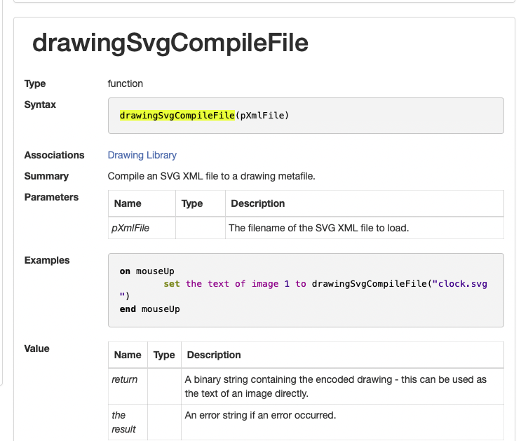
Task: Click the Examples section label
Action: point(47,260)
